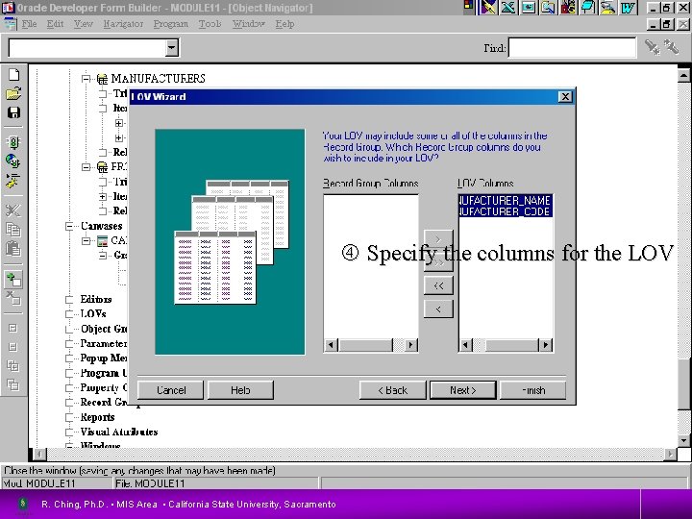Click the yellow pencil shortcut icon in the top bar
The height and width of the screenshot is (519, 692).
click(488, 8)
